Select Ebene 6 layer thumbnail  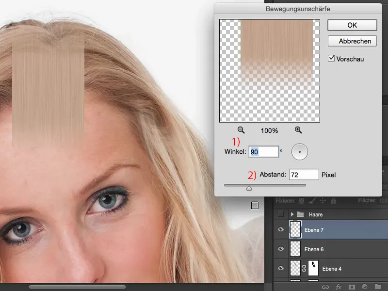pos(295,249)
